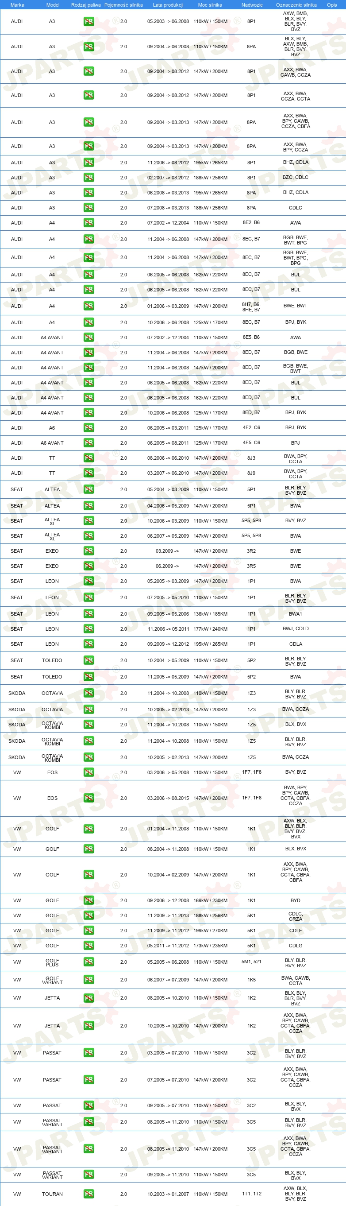Click fuel icon in Altea XL 06.2007 row
The width and height of the screenshot is (346, 1206).
[88, 535]
